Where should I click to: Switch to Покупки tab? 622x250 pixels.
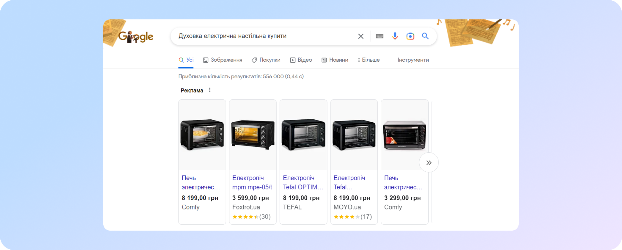(x=266, y=60)
